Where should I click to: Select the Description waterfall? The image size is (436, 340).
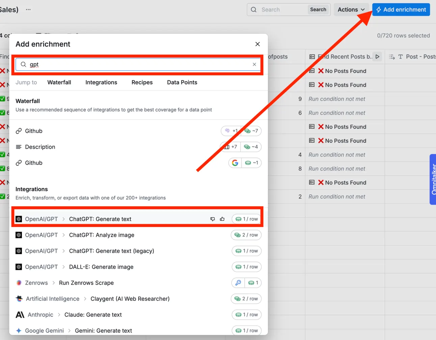click(138, 147)
